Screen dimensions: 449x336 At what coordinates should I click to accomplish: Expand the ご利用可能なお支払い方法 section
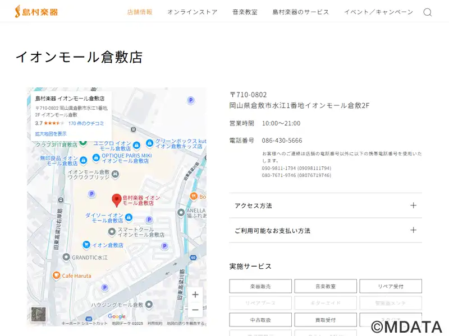pyautogui.click(x=326, y=231)
